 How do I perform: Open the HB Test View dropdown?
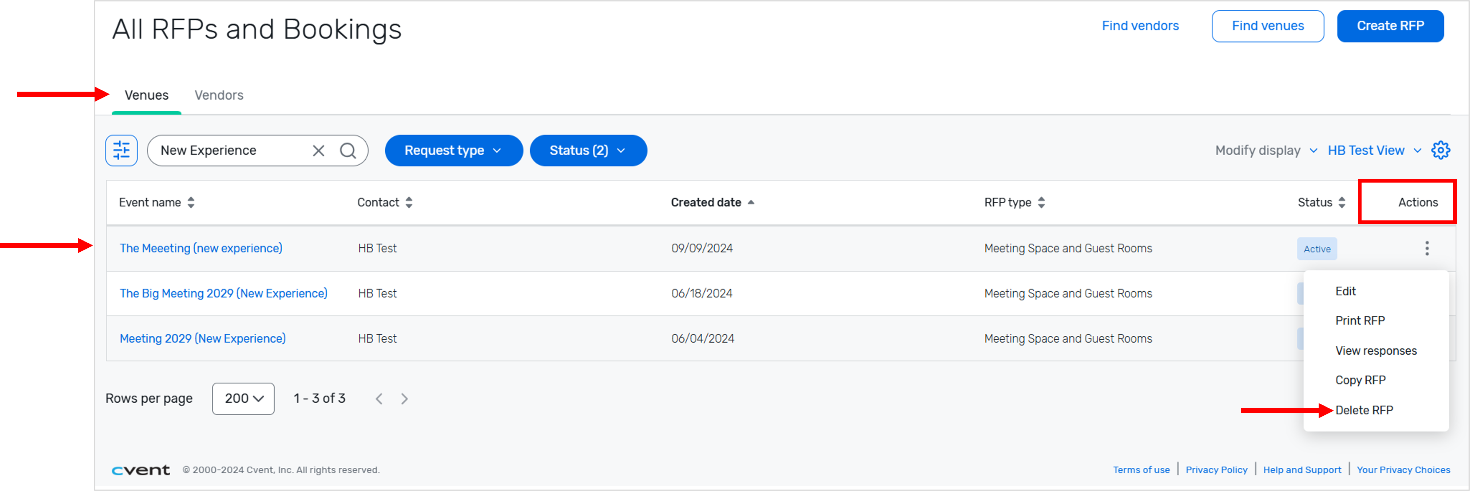tap(1374, 151)
